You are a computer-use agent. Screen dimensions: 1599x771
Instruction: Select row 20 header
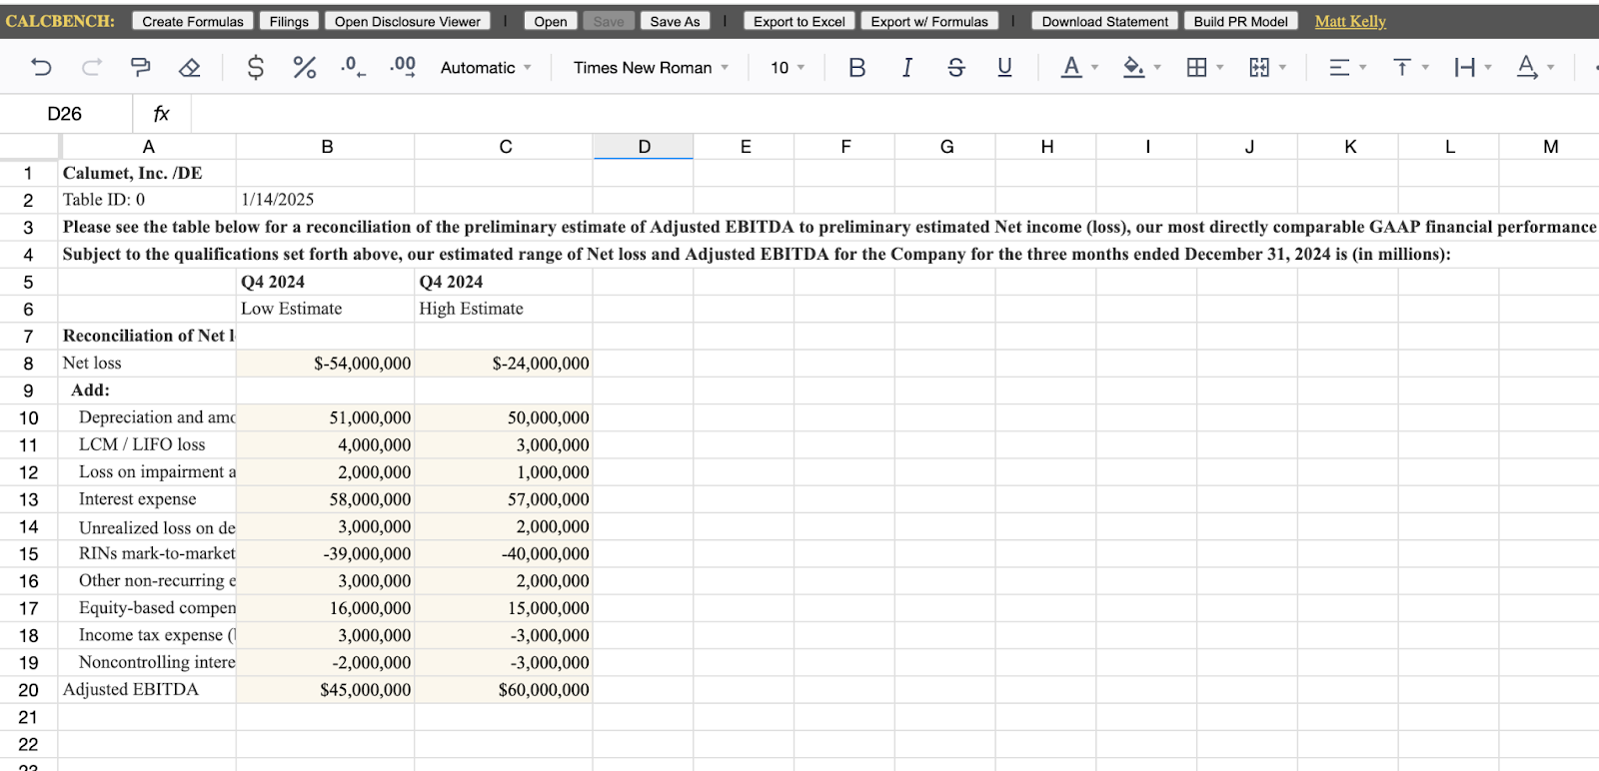pyautogui.click(x=29, y=690)
